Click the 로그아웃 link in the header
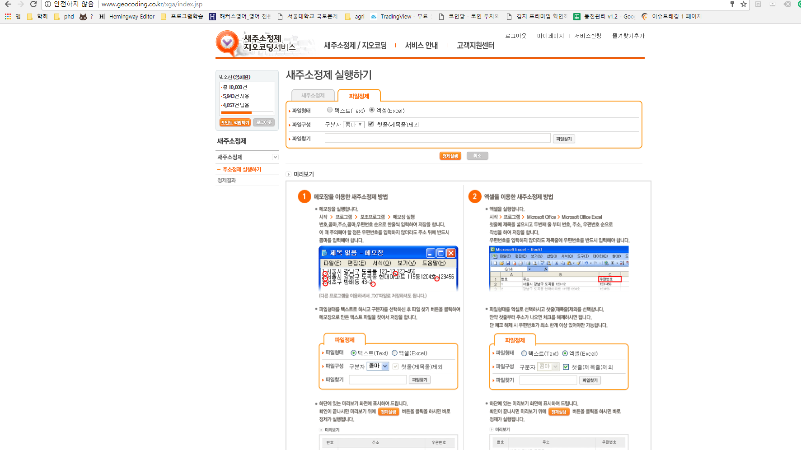Image resolution: width=801 pixels, height=450 pixels. pyautogui.click(x=516, y=36)
